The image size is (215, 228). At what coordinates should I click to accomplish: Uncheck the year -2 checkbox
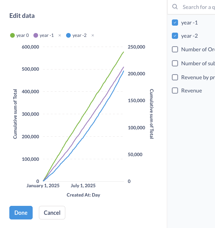point(175,36)
